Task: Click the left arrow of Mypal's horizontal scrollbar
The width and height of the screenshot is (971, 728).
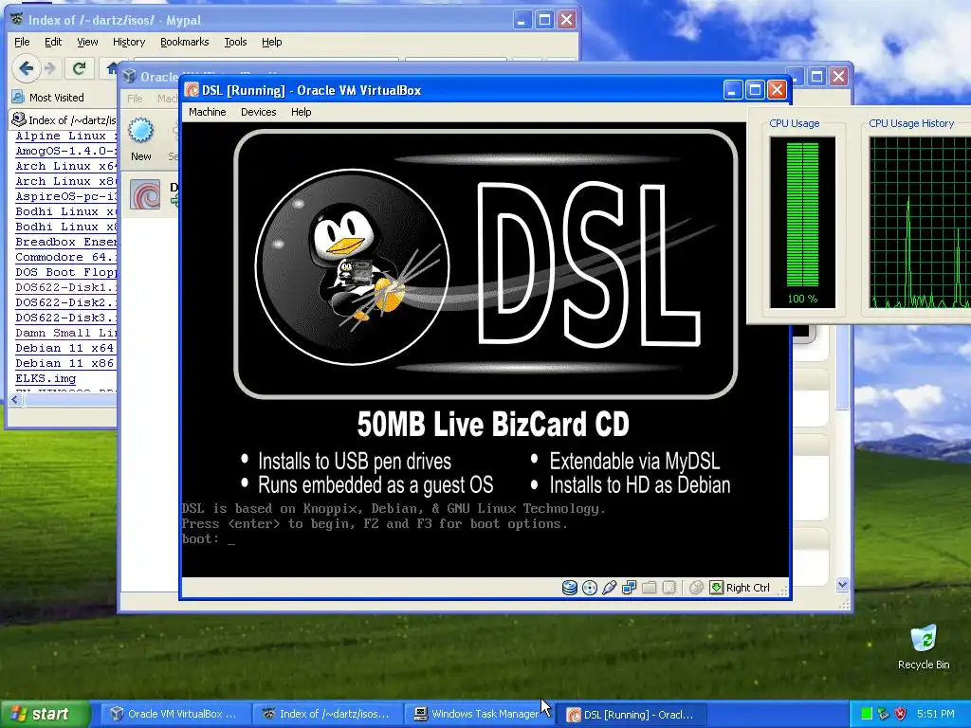Action: click(x=15, y=400)
